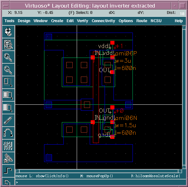The height and width of the screenshot is (187, 188).
Task: Click the red +0 instance label
Action: [x=119, y=111]
